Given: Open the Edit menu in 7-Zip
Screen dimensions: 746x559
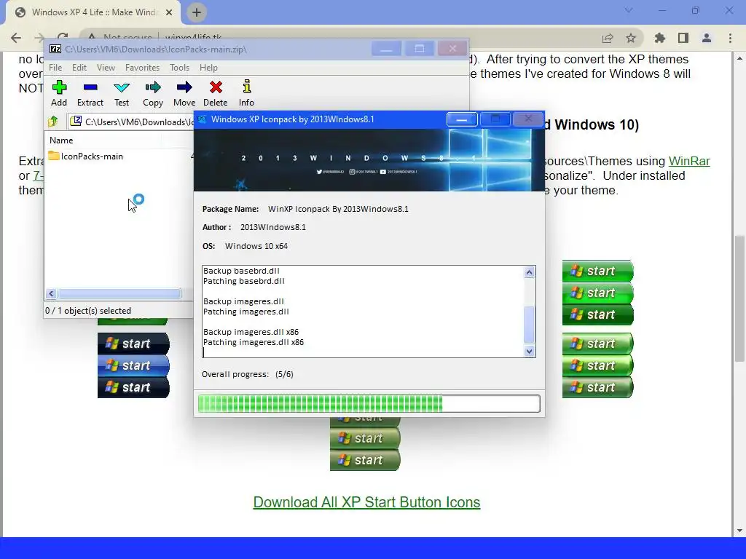Looking at the screenshot, I should tap(79, 68).
